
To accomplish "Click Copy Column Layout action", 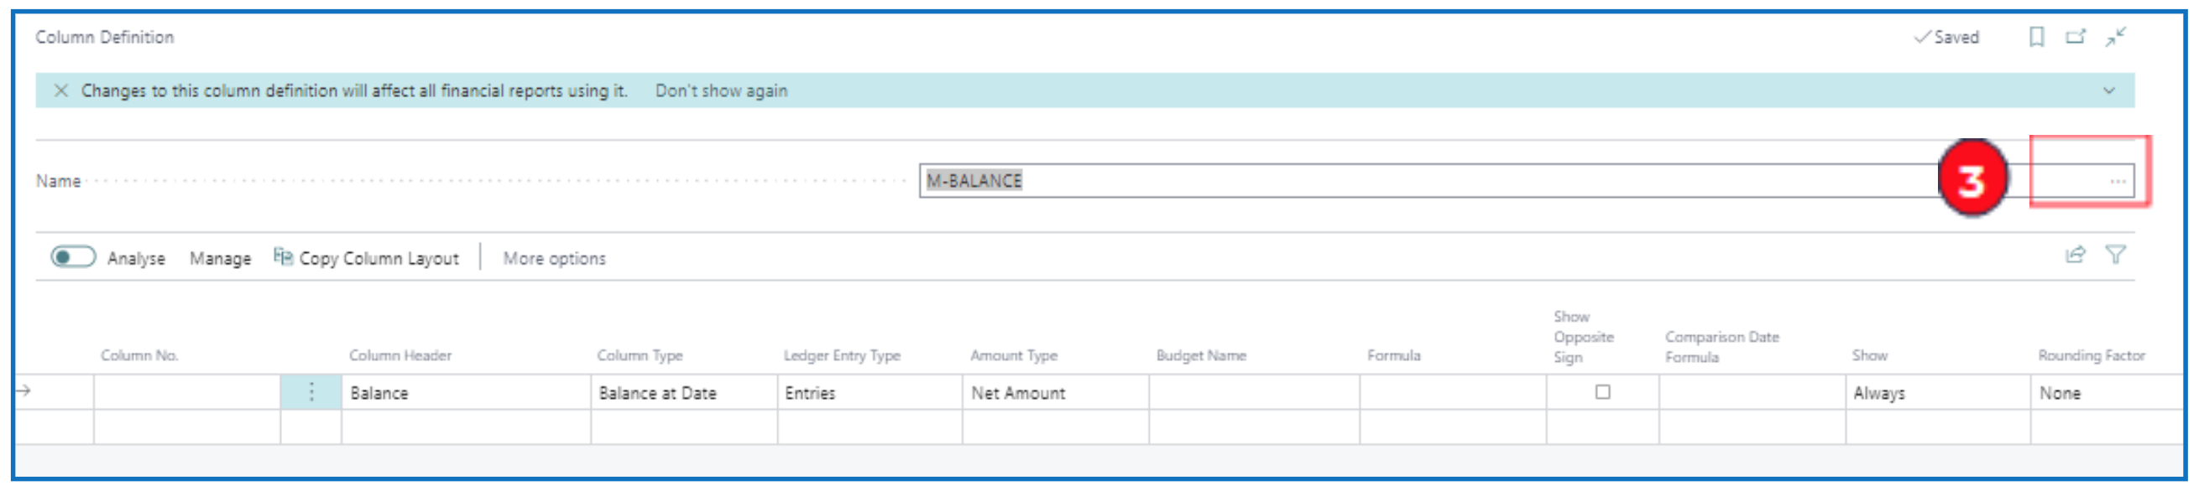I will [x=366, y=258].
